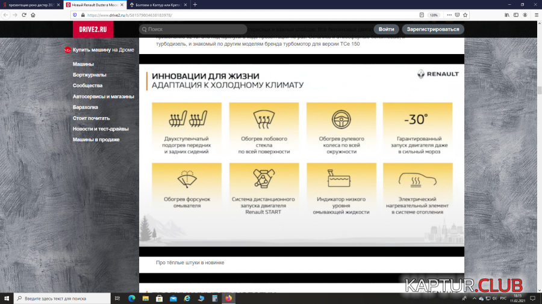The image size is (542, 304).
Task: Open 'Стоит почитать' sidebar item
Action: tap(92, 118)
